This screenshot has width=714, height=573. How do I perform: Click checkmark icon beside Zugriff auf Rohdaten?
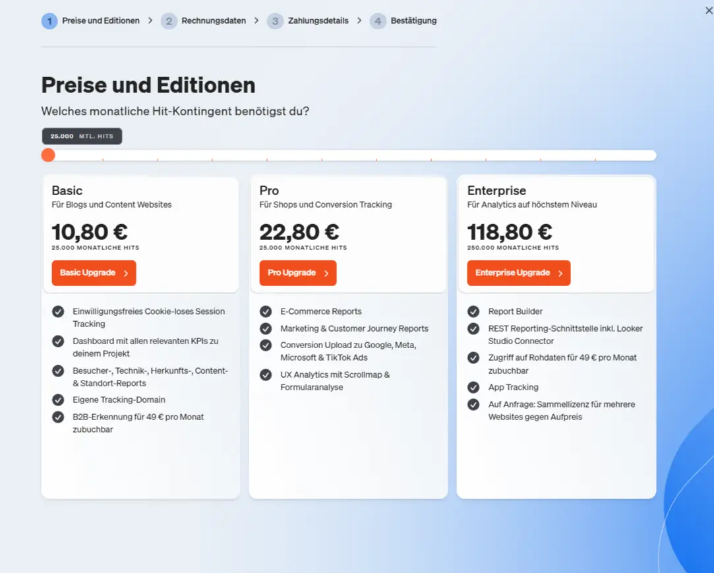pyautogui.click(x=473, y=358)
